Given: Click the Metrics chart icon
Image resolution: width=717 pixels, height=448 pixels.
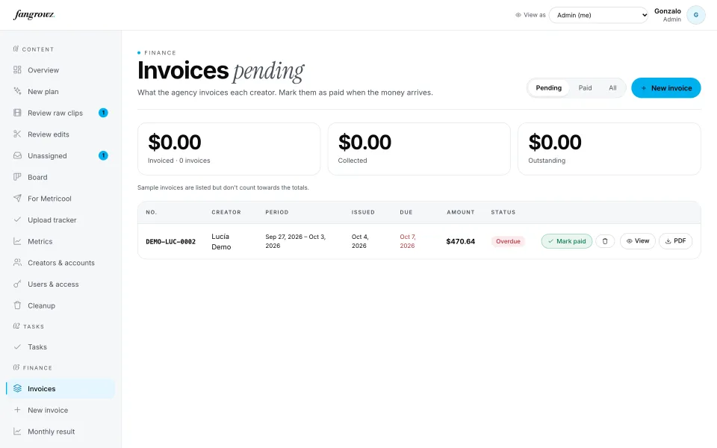Looking at the screenshot, I should click(x=17, y=241).
